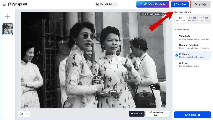Open Tiếp tục chỉnh sửa options
Viewport: 213px width, 120px height.
157,114
